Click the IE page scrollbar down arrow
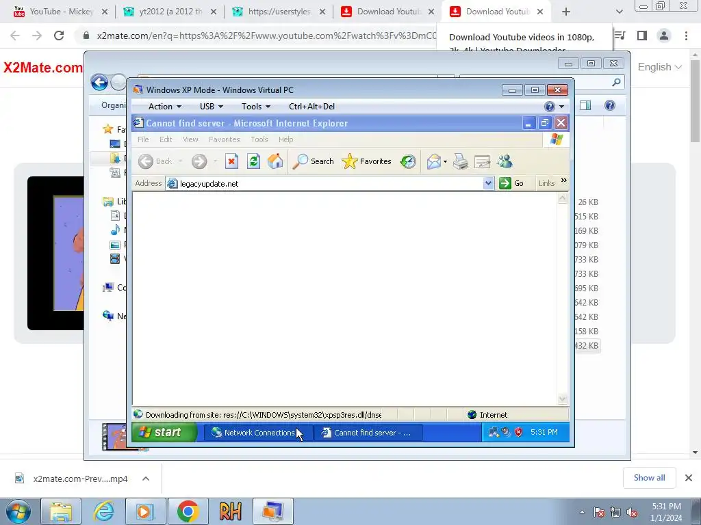The height and width of the screenshot is (525, 701). click(x=563, y=399)
